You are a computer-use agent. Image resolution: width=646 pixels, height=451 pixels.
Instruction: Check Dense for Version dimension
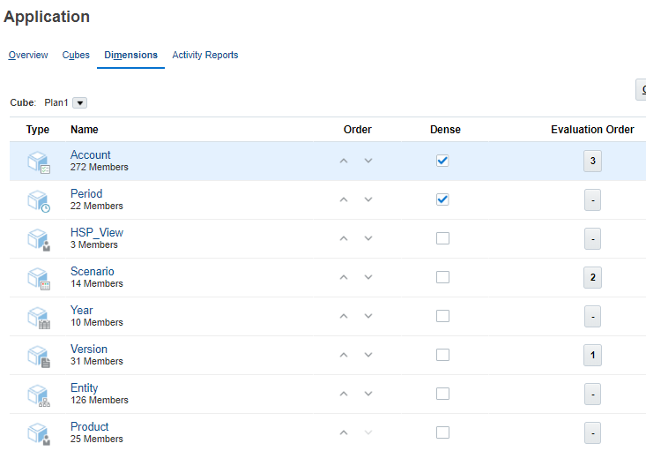tap(442, 355)
